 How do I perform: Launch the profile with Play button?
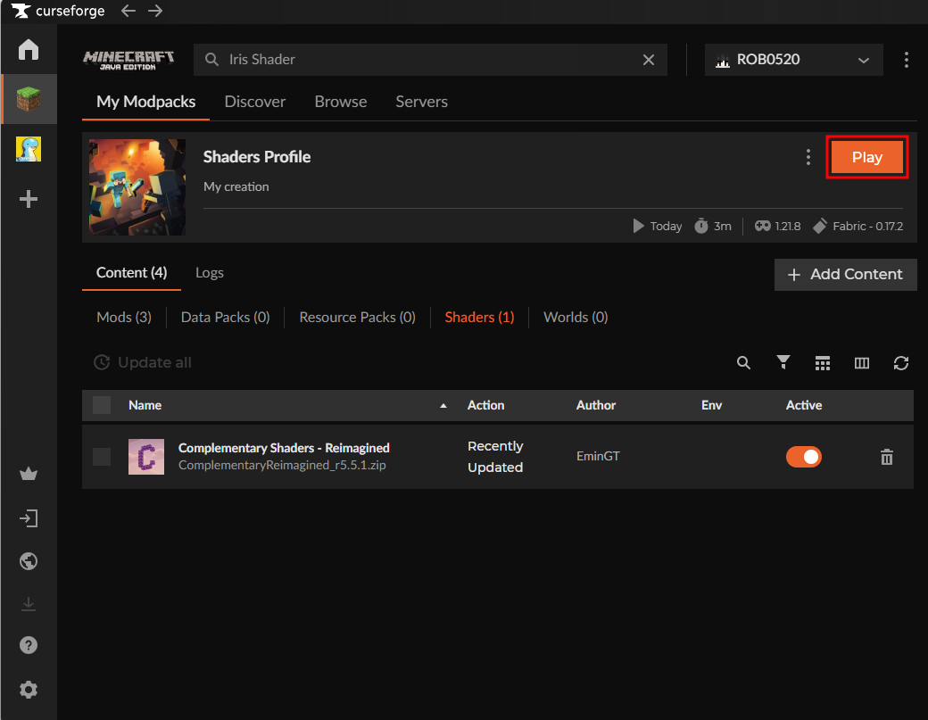coord(867,157)
